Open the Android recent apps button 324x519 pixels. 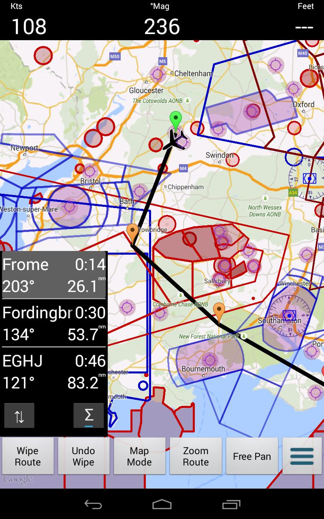click(231, 504)
